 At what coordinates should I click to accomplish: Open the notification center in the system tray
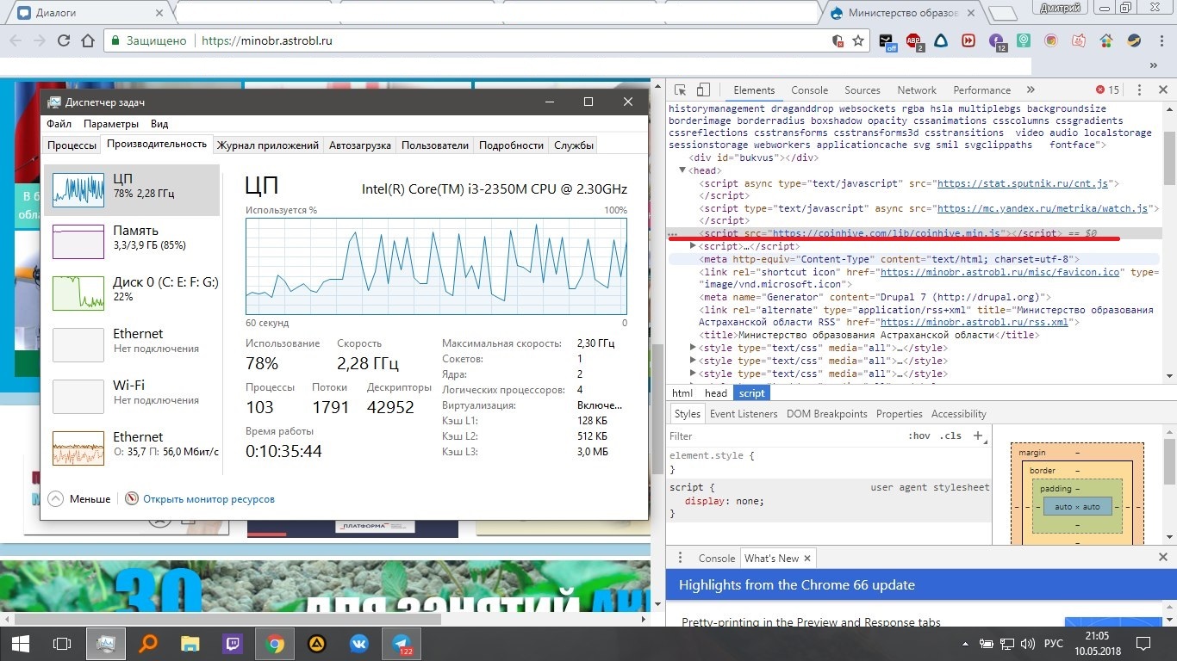pos(1143,643)
